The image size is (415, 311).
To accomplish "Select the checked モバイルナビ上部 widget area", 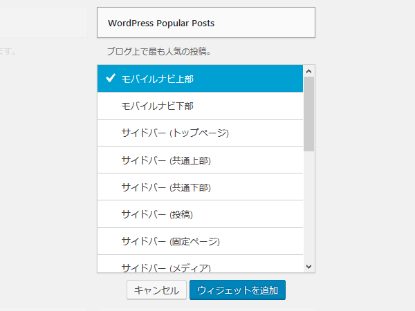I will coord(200,79).
